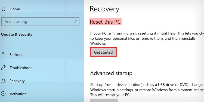Image resolution: width=204 pixels, height=102 pixels.
Task: Select the Recovery sidebar icon
Action: pyautogui.click(x=3, y=81)
